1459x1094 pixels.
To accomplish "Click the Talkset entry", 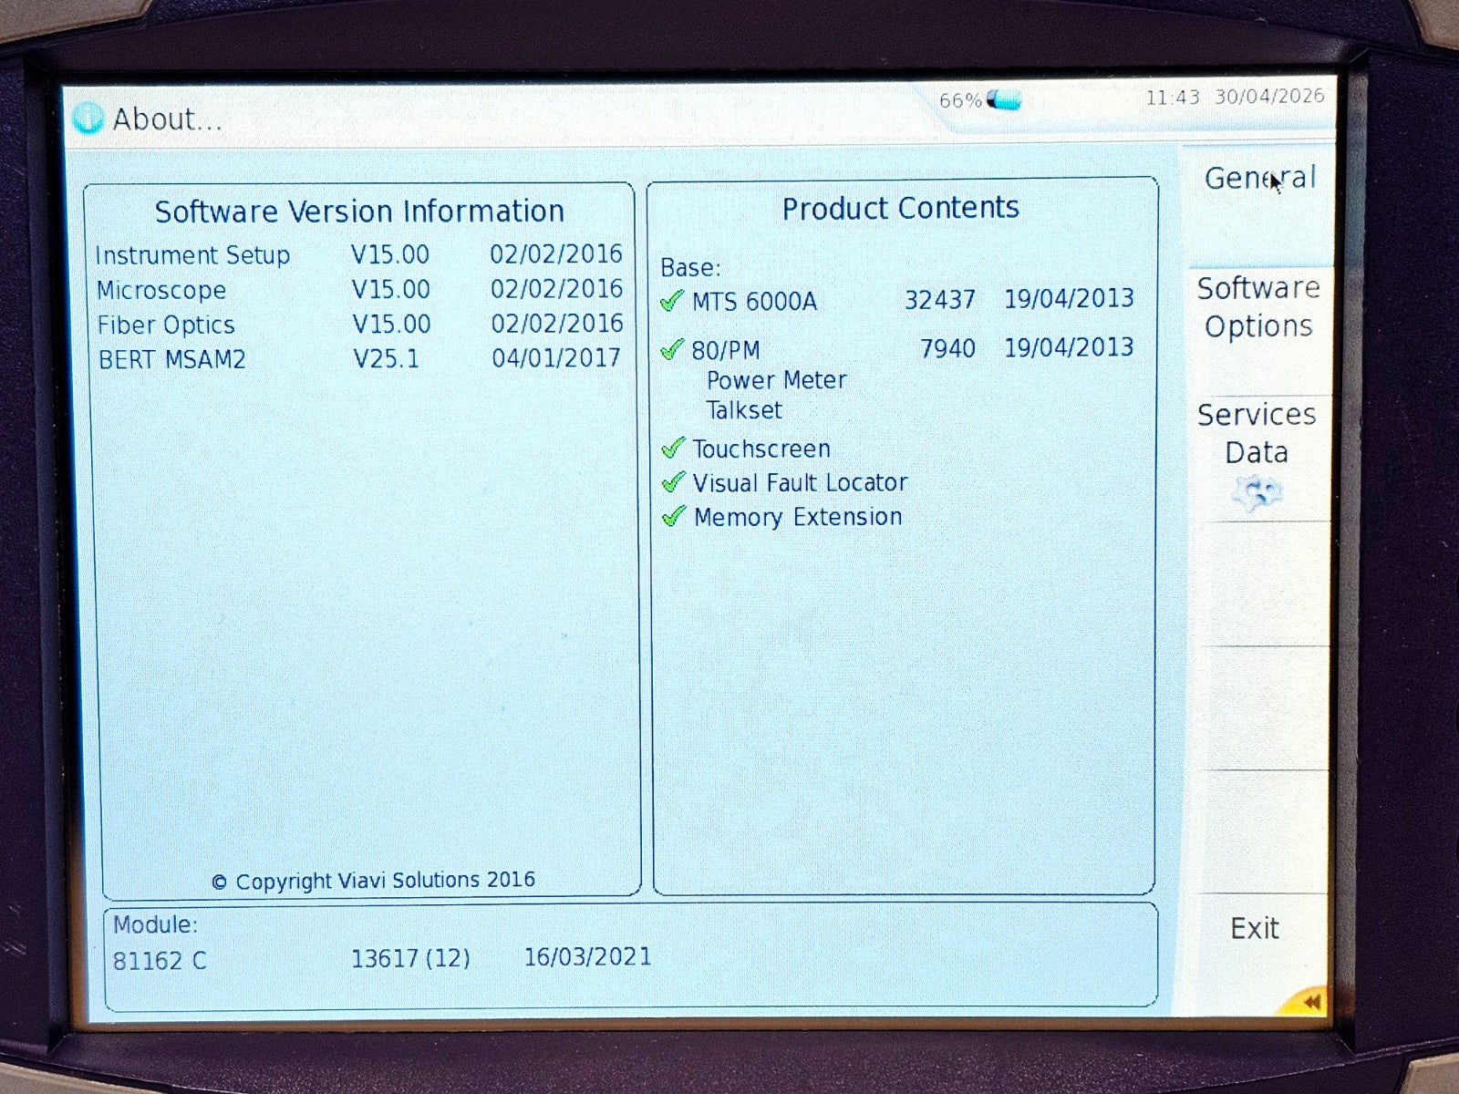I will (x=744, y=410).
